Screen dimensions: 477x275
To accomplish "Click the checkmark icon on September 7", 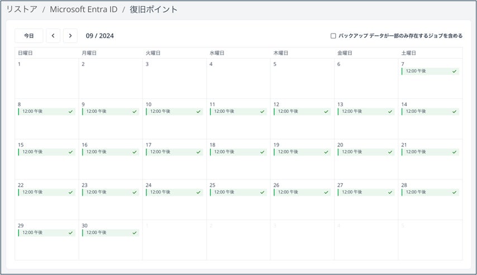I will click(455, 72).
